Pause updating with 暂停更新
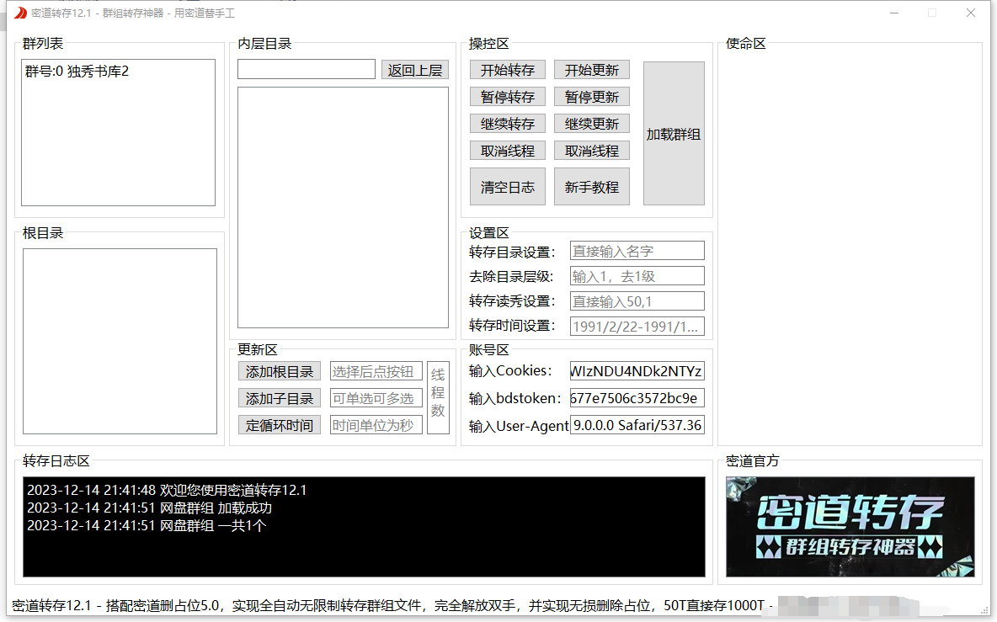 (591, 97)
